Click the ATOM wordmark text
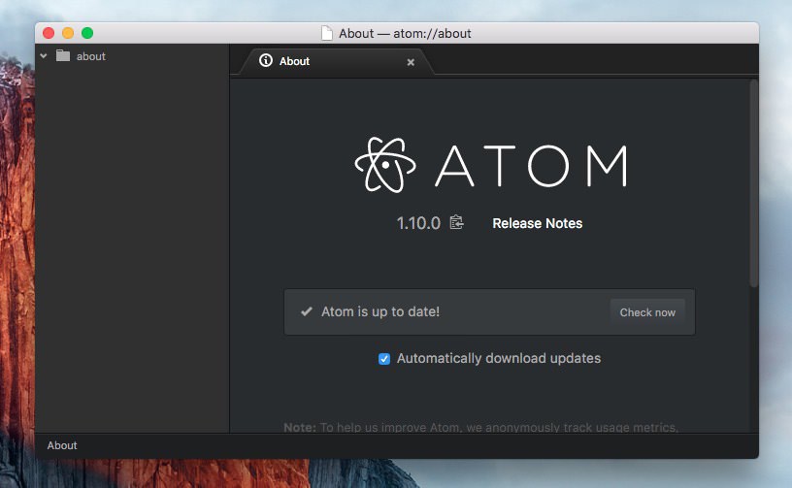 point(532,166)
